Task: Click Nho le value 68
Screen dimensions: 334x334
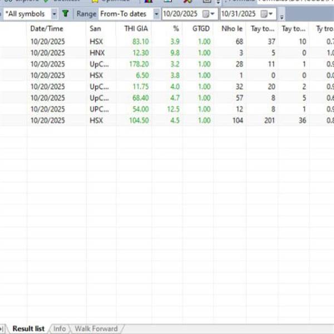Action: 239,42
